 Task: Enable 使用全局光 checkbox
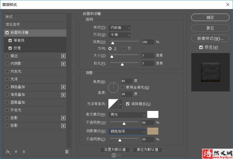pyautogui.click(x=122, y=88)
